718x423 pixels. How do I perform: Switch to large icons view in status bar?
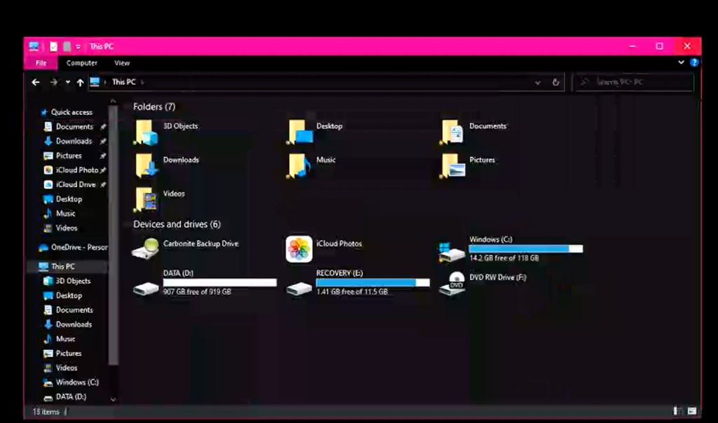[692, 411]
